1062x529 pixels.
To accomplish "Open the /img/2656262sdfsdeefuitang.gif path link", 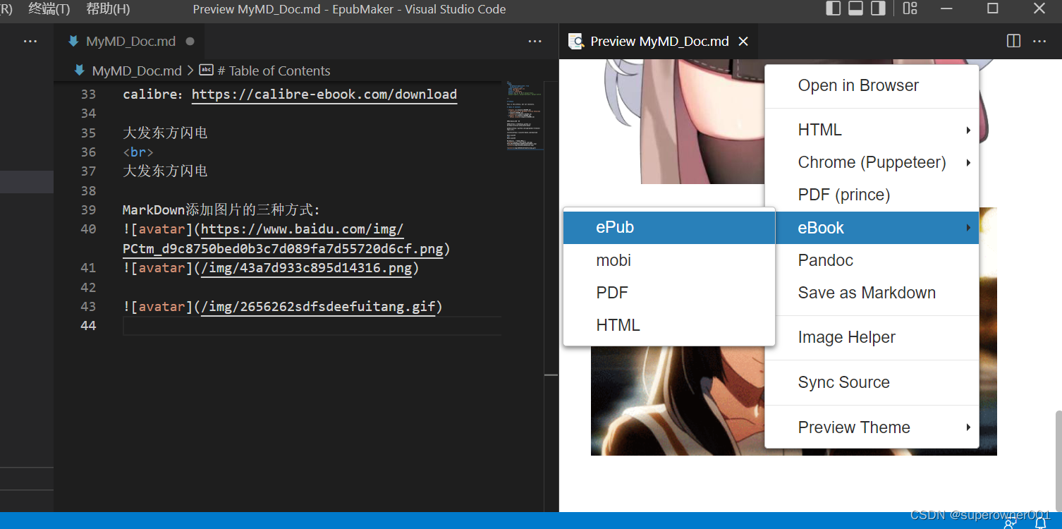I will tap(318, 307).
